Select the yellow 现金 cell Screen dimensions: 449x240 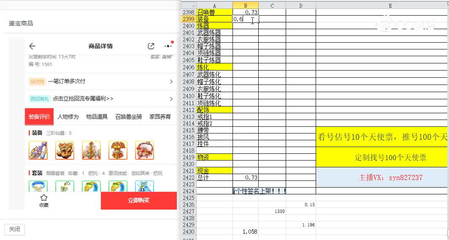(x=214, y=171)
